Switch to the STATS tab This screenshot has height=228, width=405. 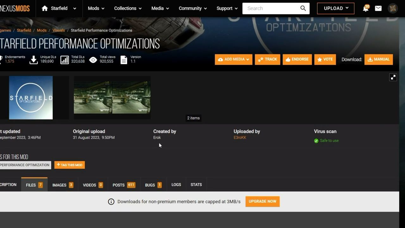tap(196, 185)
